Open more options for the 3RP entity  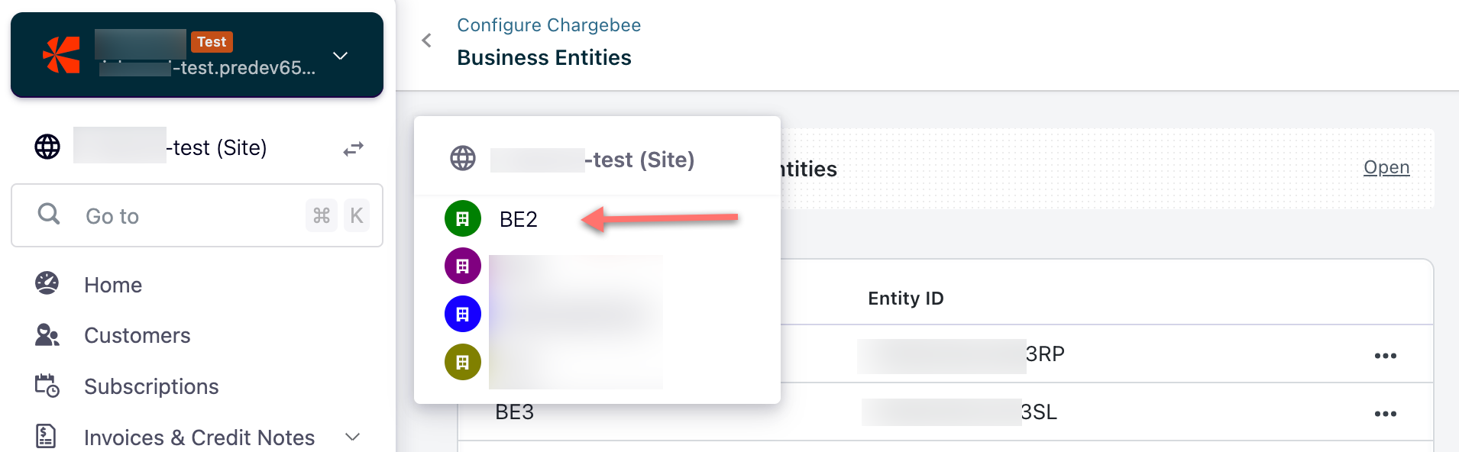click(x=1385, y=356)
